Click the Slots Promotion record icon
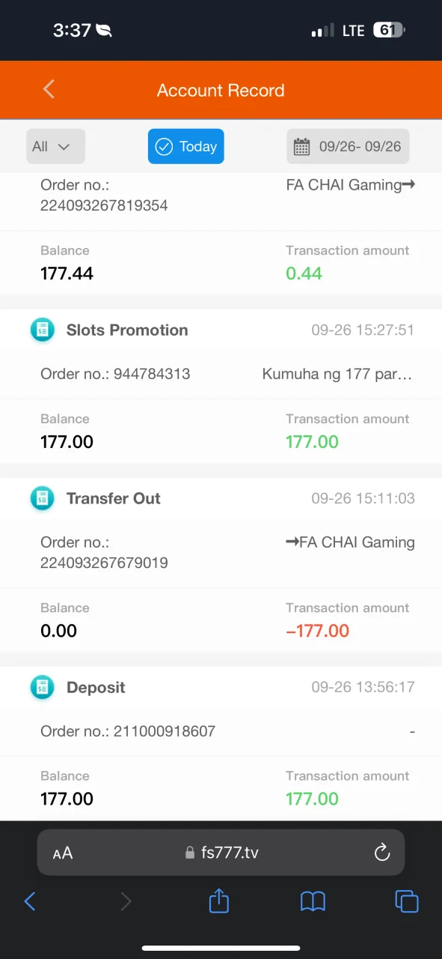Screen dimensions: 442x959 point(43,330)
